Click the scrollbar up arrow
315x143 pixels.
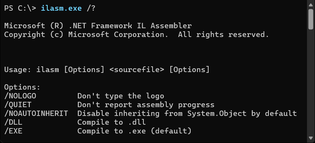(310, 5)
